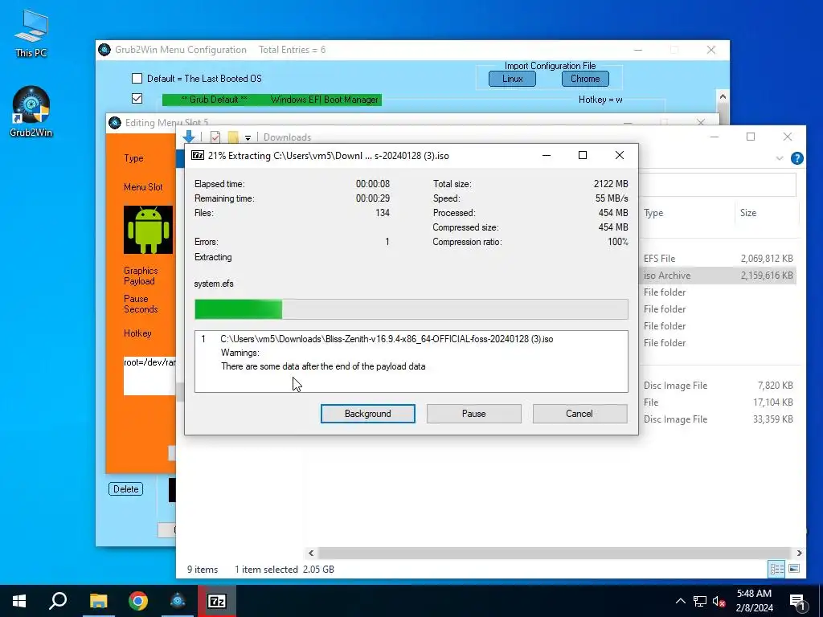Switch Explorer to large icons view
The width and height of the screenshot is (823, 617).
pyautogui.click(x=794, y=569)
